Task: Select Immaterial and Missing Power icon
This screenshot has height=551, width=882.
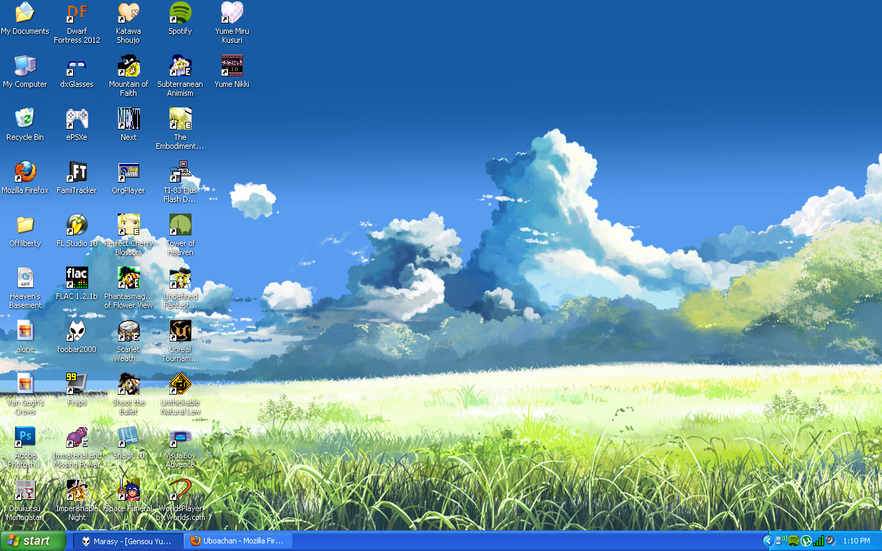Action: [x=77, y=437]
